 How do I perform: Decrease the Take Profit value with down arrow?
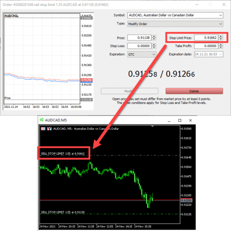pyautogui.click(x=220, y=47)
